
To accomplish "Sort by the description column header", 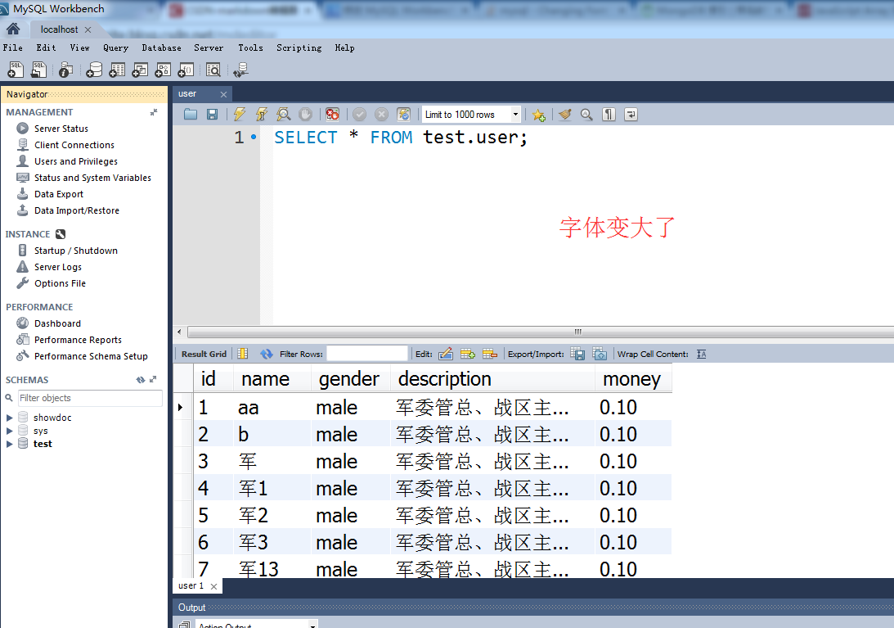I will [492, 379].
